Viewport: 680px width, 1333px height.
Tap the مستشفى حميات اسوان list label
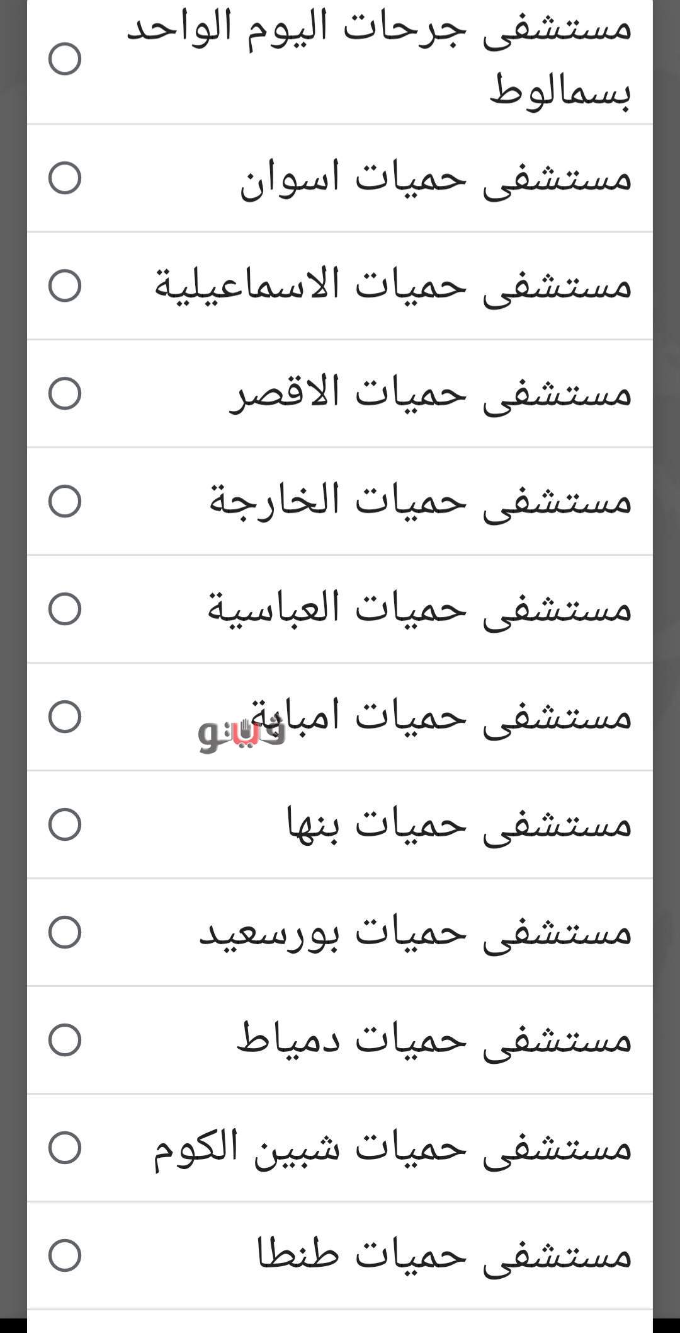coord(435,178)
